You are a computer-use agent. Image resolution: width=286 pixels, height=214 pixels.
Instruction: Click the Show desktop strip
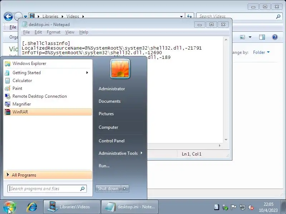click(283, 207)
